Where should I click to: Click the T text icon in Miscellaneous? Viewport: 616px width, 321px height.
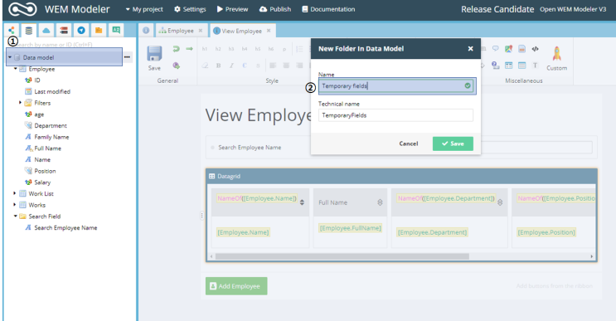535,66
